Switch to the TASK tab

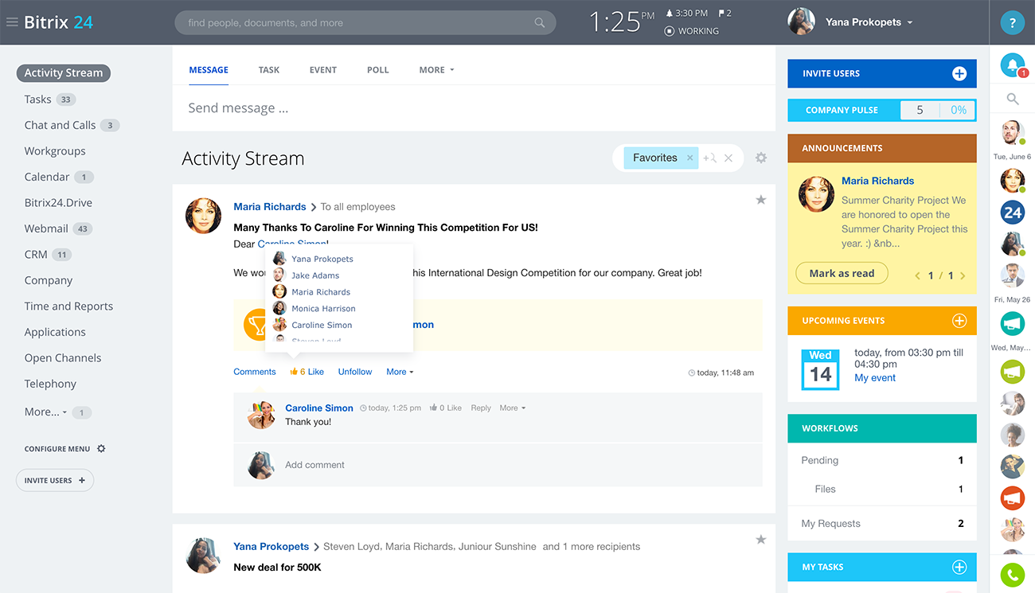click(x=269, y=70)
